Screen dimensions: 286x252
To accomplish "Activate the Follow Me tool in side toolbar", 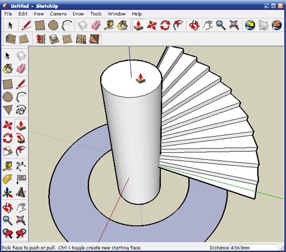I will point(21,138).
